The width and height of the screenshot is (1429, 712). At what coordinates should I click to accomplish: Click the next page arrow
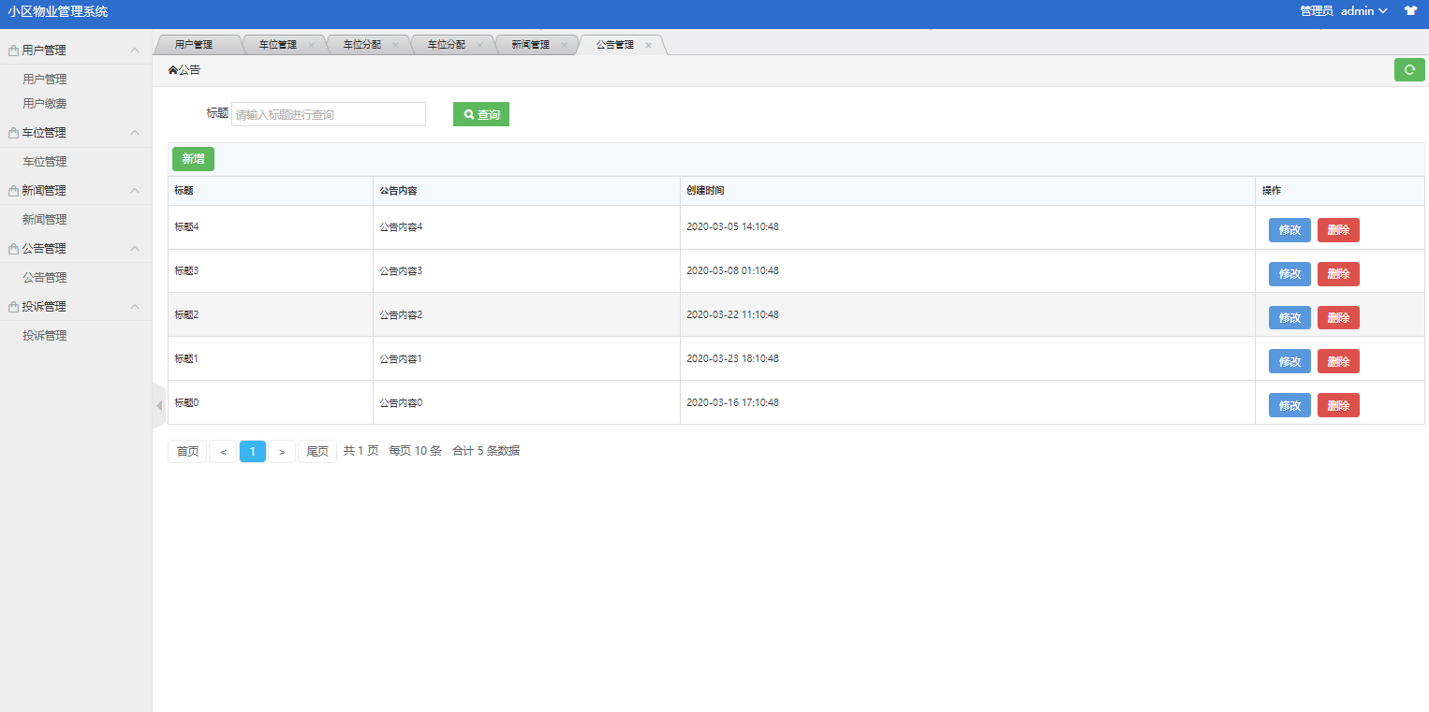pyautogui.click(x=282, y=451)
